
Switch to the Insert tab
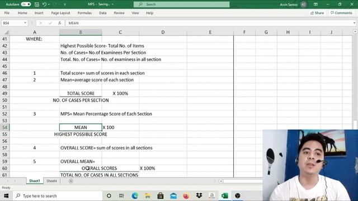pyautogui.click(x=39, y=13)
